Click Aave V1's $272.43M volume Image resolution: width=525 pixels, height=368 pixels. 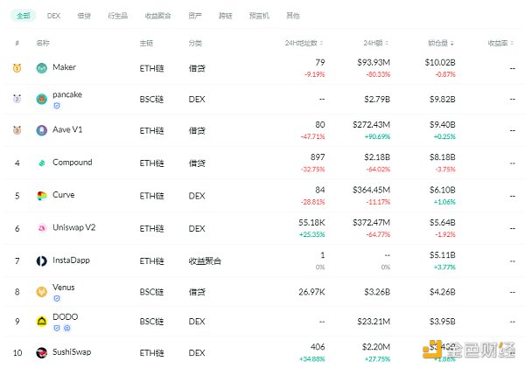(x=371, y=124)
